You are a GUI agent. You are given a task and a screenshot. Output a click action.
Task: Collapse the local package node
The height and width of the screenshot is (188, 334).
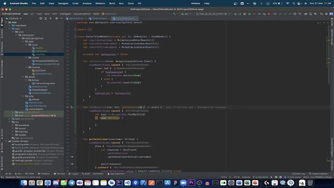26,44
